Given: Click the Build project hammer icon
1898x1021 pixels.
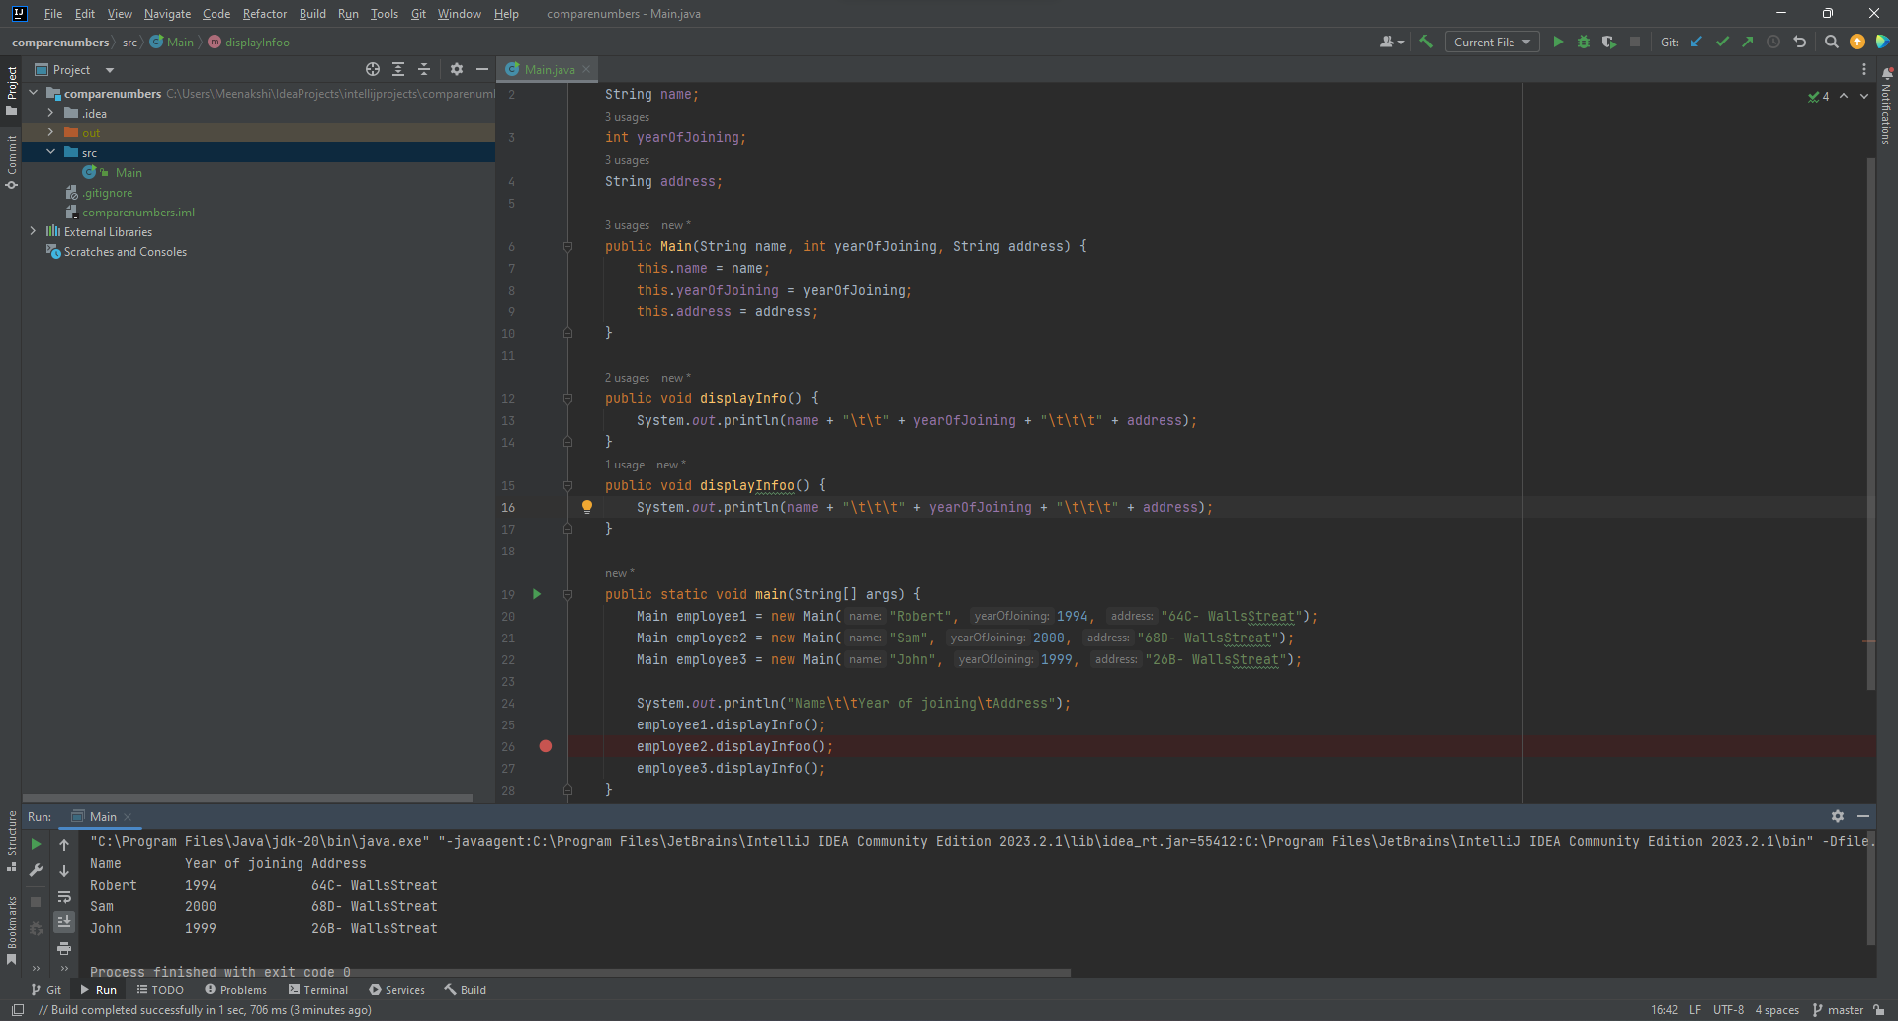Looking at the screenshot, I should click(x=1425, y=42).
